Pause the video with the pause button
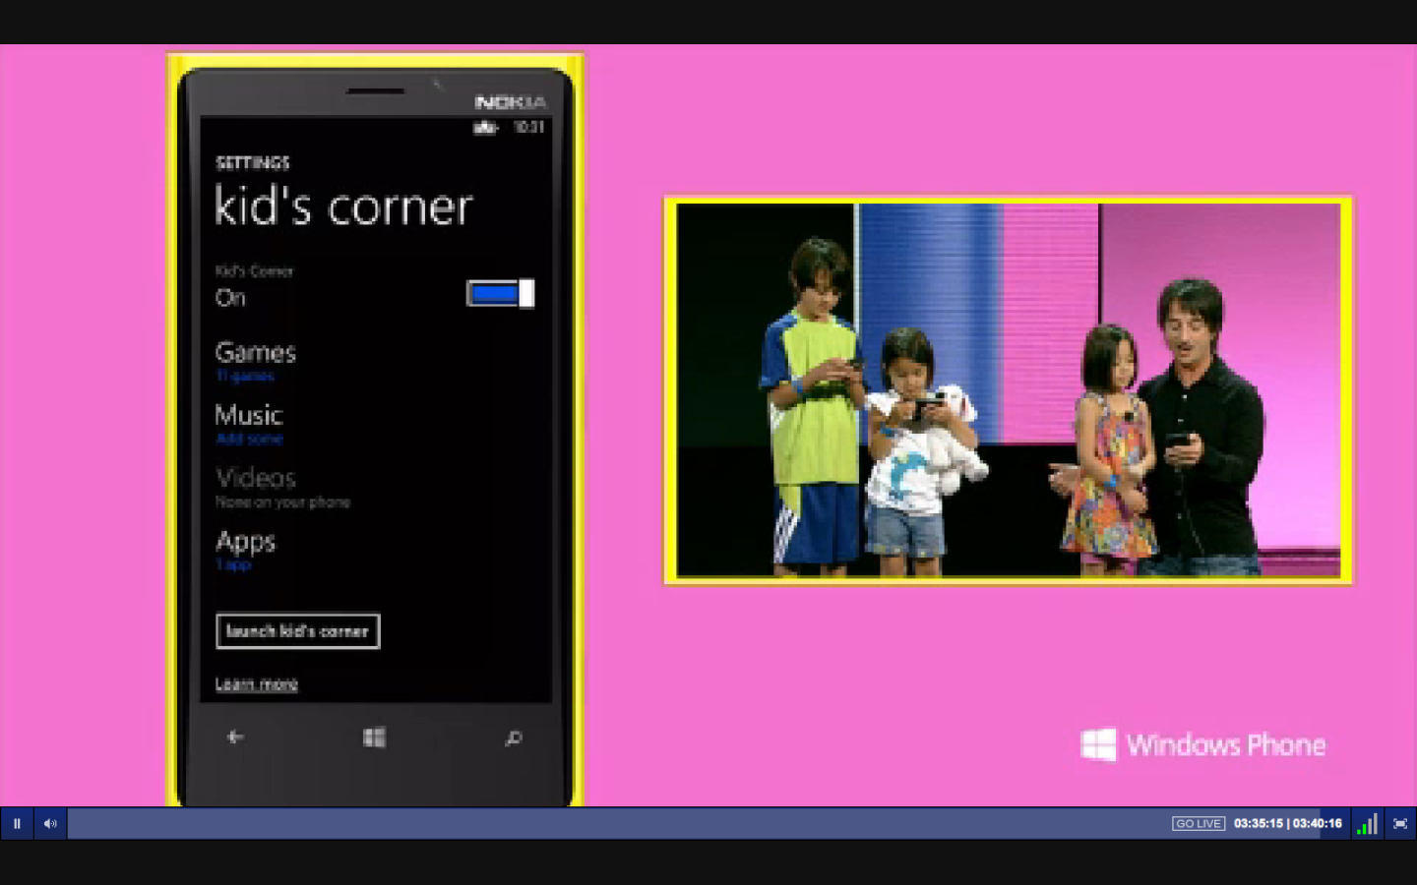1417x885 pixels. 17,823
